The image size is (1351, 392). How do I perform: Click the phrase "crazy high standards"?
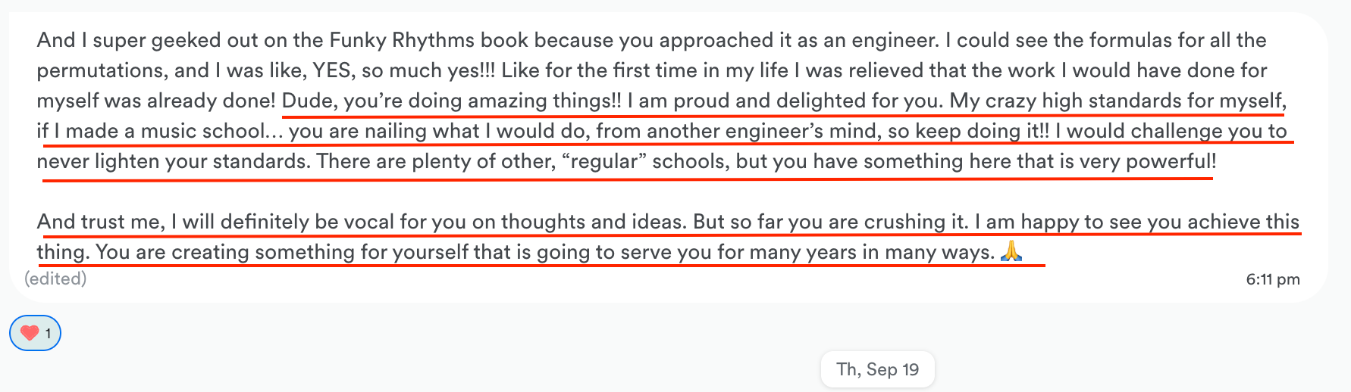[1096, 101]
